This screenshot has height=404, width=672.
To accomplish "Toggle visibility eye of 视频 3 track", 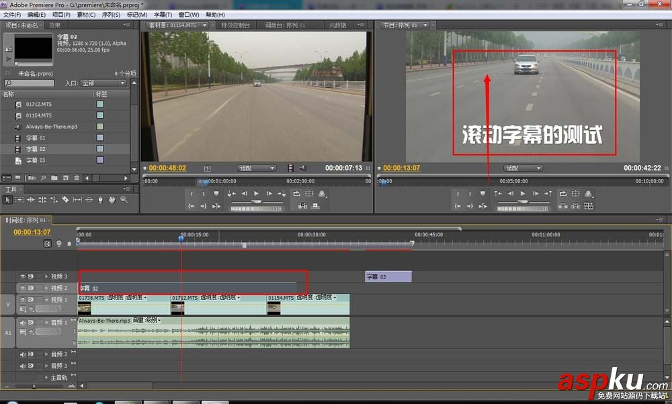I will coord(23,276).
